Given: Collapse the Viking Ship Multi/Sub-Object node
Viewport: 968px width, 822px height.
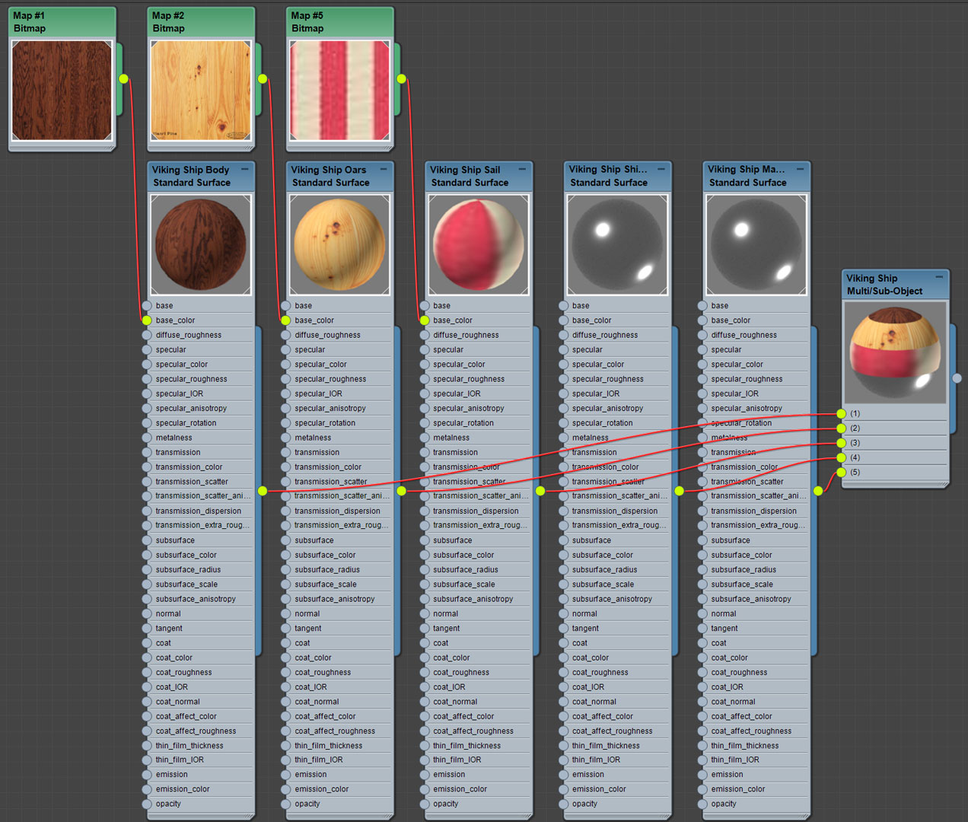Looking at the screenshot, I should point(939,277).
